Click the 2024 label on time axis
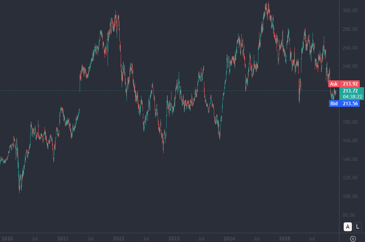The image size is (365, 242). [229, 239]
